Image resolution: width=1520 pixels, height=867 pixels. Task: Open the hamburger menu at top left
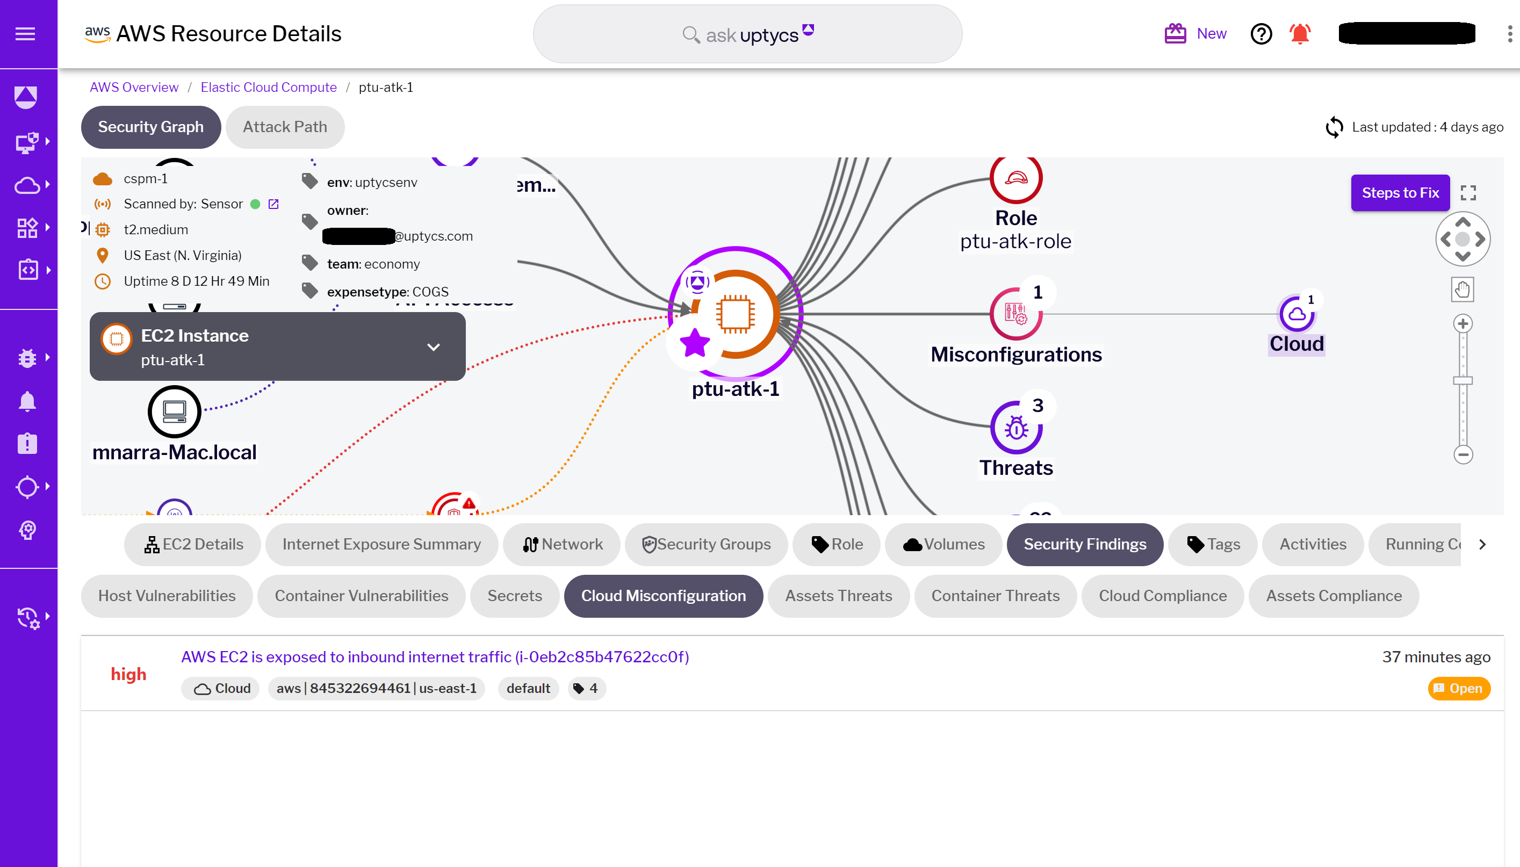point(25,34)
